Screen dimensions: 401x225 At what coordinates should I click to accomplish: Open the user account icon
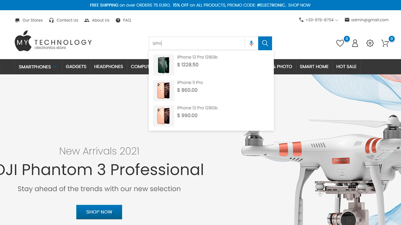click(355, 43)
